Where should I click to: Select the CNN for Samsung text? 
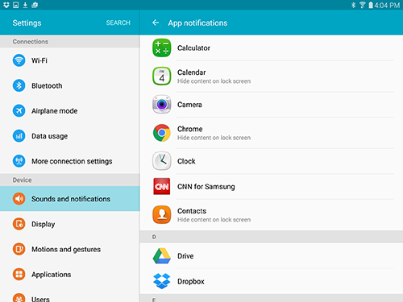coord(206,187)
